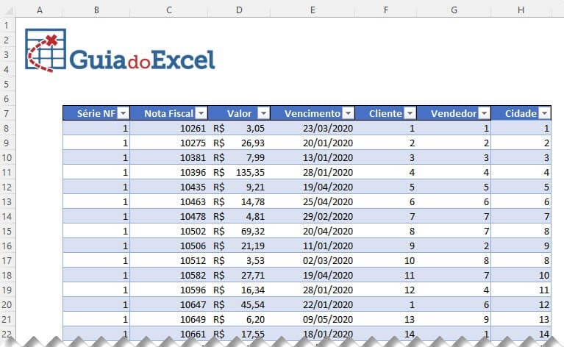Click the Cliente header cell text
The image size is (564, 347).
[385, 114]
